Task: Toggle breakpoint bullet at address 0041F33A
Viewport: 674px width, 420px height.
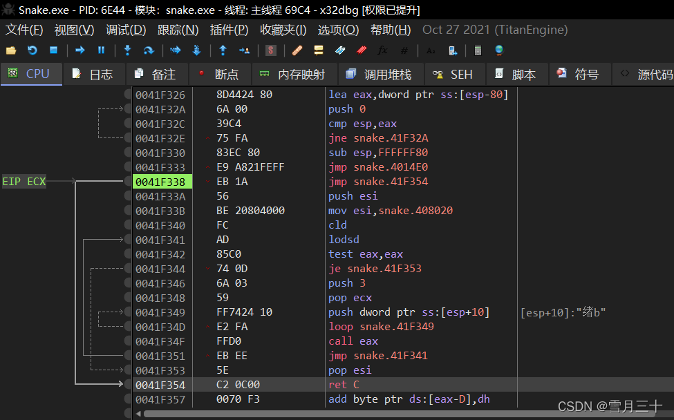Action: pos(128,196)
